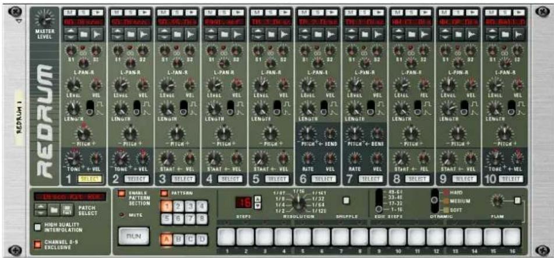Click the Master Level knob
554x258 pixels.
pos(44,19)
